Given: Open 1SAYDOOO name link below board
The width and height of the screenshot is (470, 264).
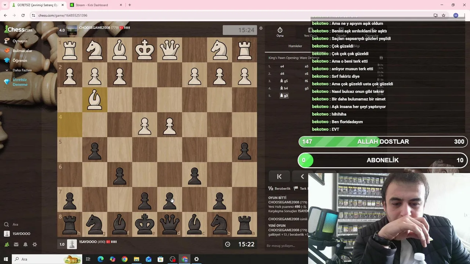Looking at the screenshot, I should [x=88, y=242].
